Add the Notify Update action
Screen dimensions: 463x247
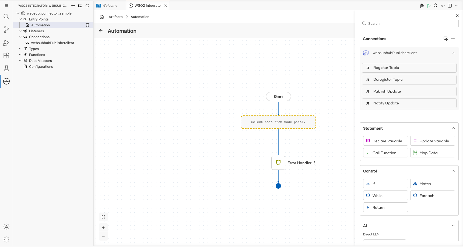pyautogui.click(x=409, y=103)
